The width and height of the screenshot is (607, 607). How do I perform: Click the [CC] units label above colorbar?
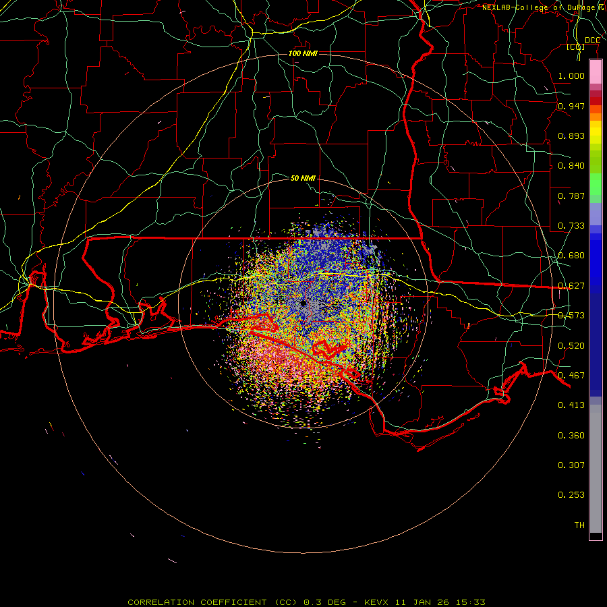[x=576, y=47]
